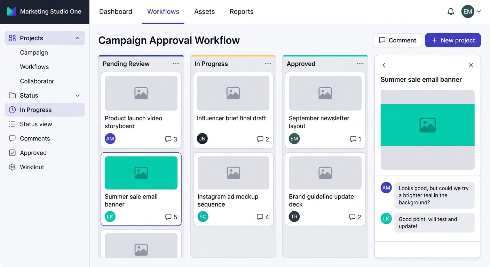
Task: Click the Comment button
Action: click(x=397, y=40)
